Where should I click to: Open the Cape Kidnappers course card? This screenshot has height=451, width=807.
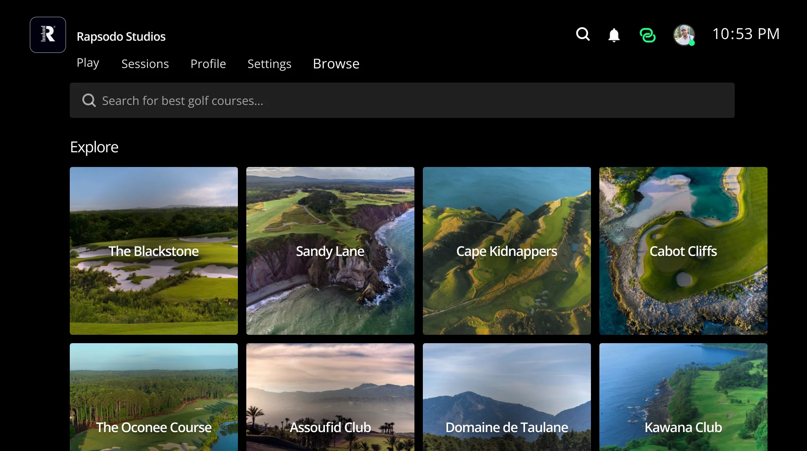[507, 251]
